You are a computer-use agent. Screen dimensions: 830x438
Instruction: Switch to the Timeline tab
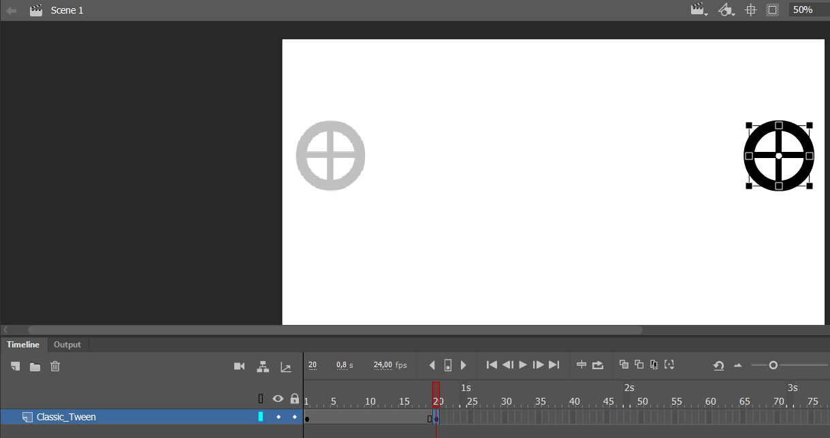(23, 345)
